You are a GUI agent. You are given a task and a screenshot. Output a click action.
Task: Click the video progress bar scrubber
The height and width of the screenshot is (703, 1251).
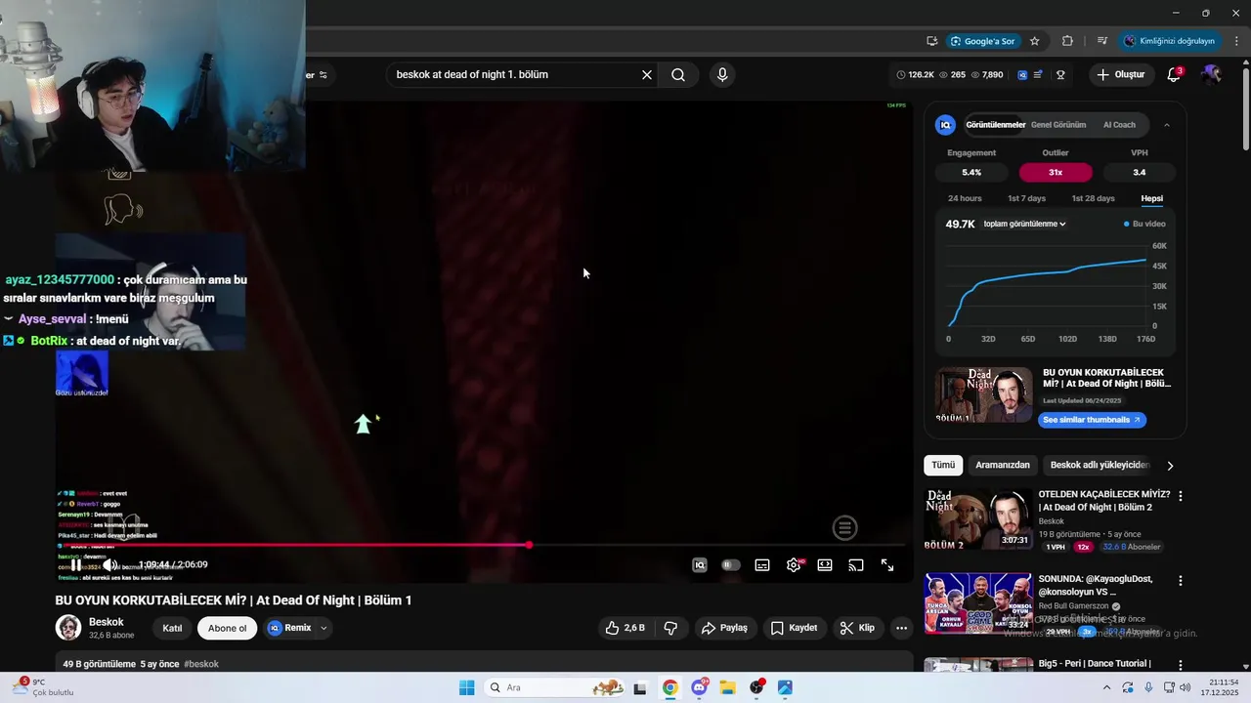(529, 545)
